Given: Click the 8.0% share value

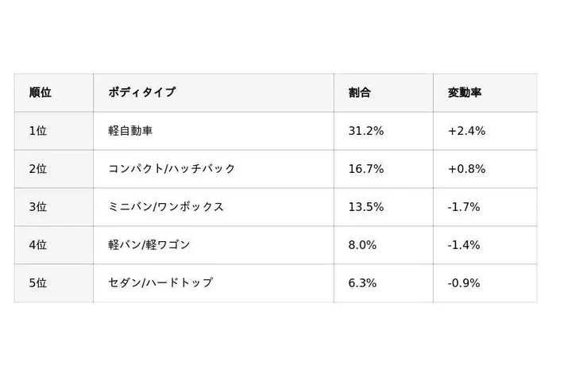Looking at the screenshot, I should pyautogui.click(x=363, y=245).
